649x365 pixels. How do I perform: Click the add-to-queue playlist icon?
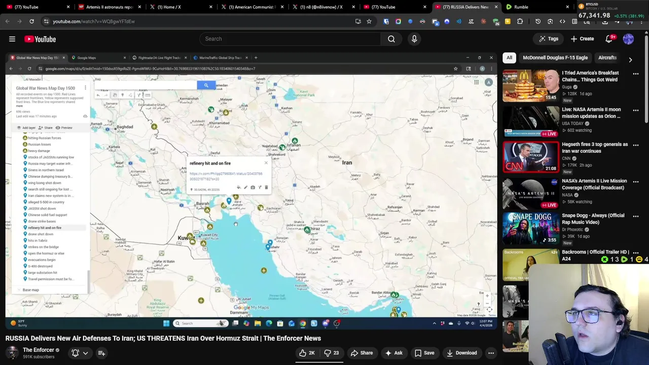tap(101, 353)
